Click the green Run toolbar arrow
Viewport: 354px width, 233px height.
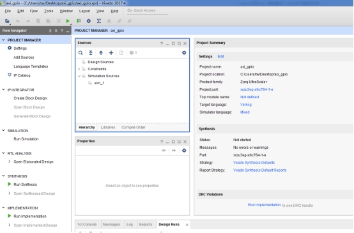tap(68, 21)
